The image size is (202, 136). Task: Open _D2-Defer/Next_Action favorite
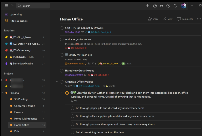pos(25,44)
